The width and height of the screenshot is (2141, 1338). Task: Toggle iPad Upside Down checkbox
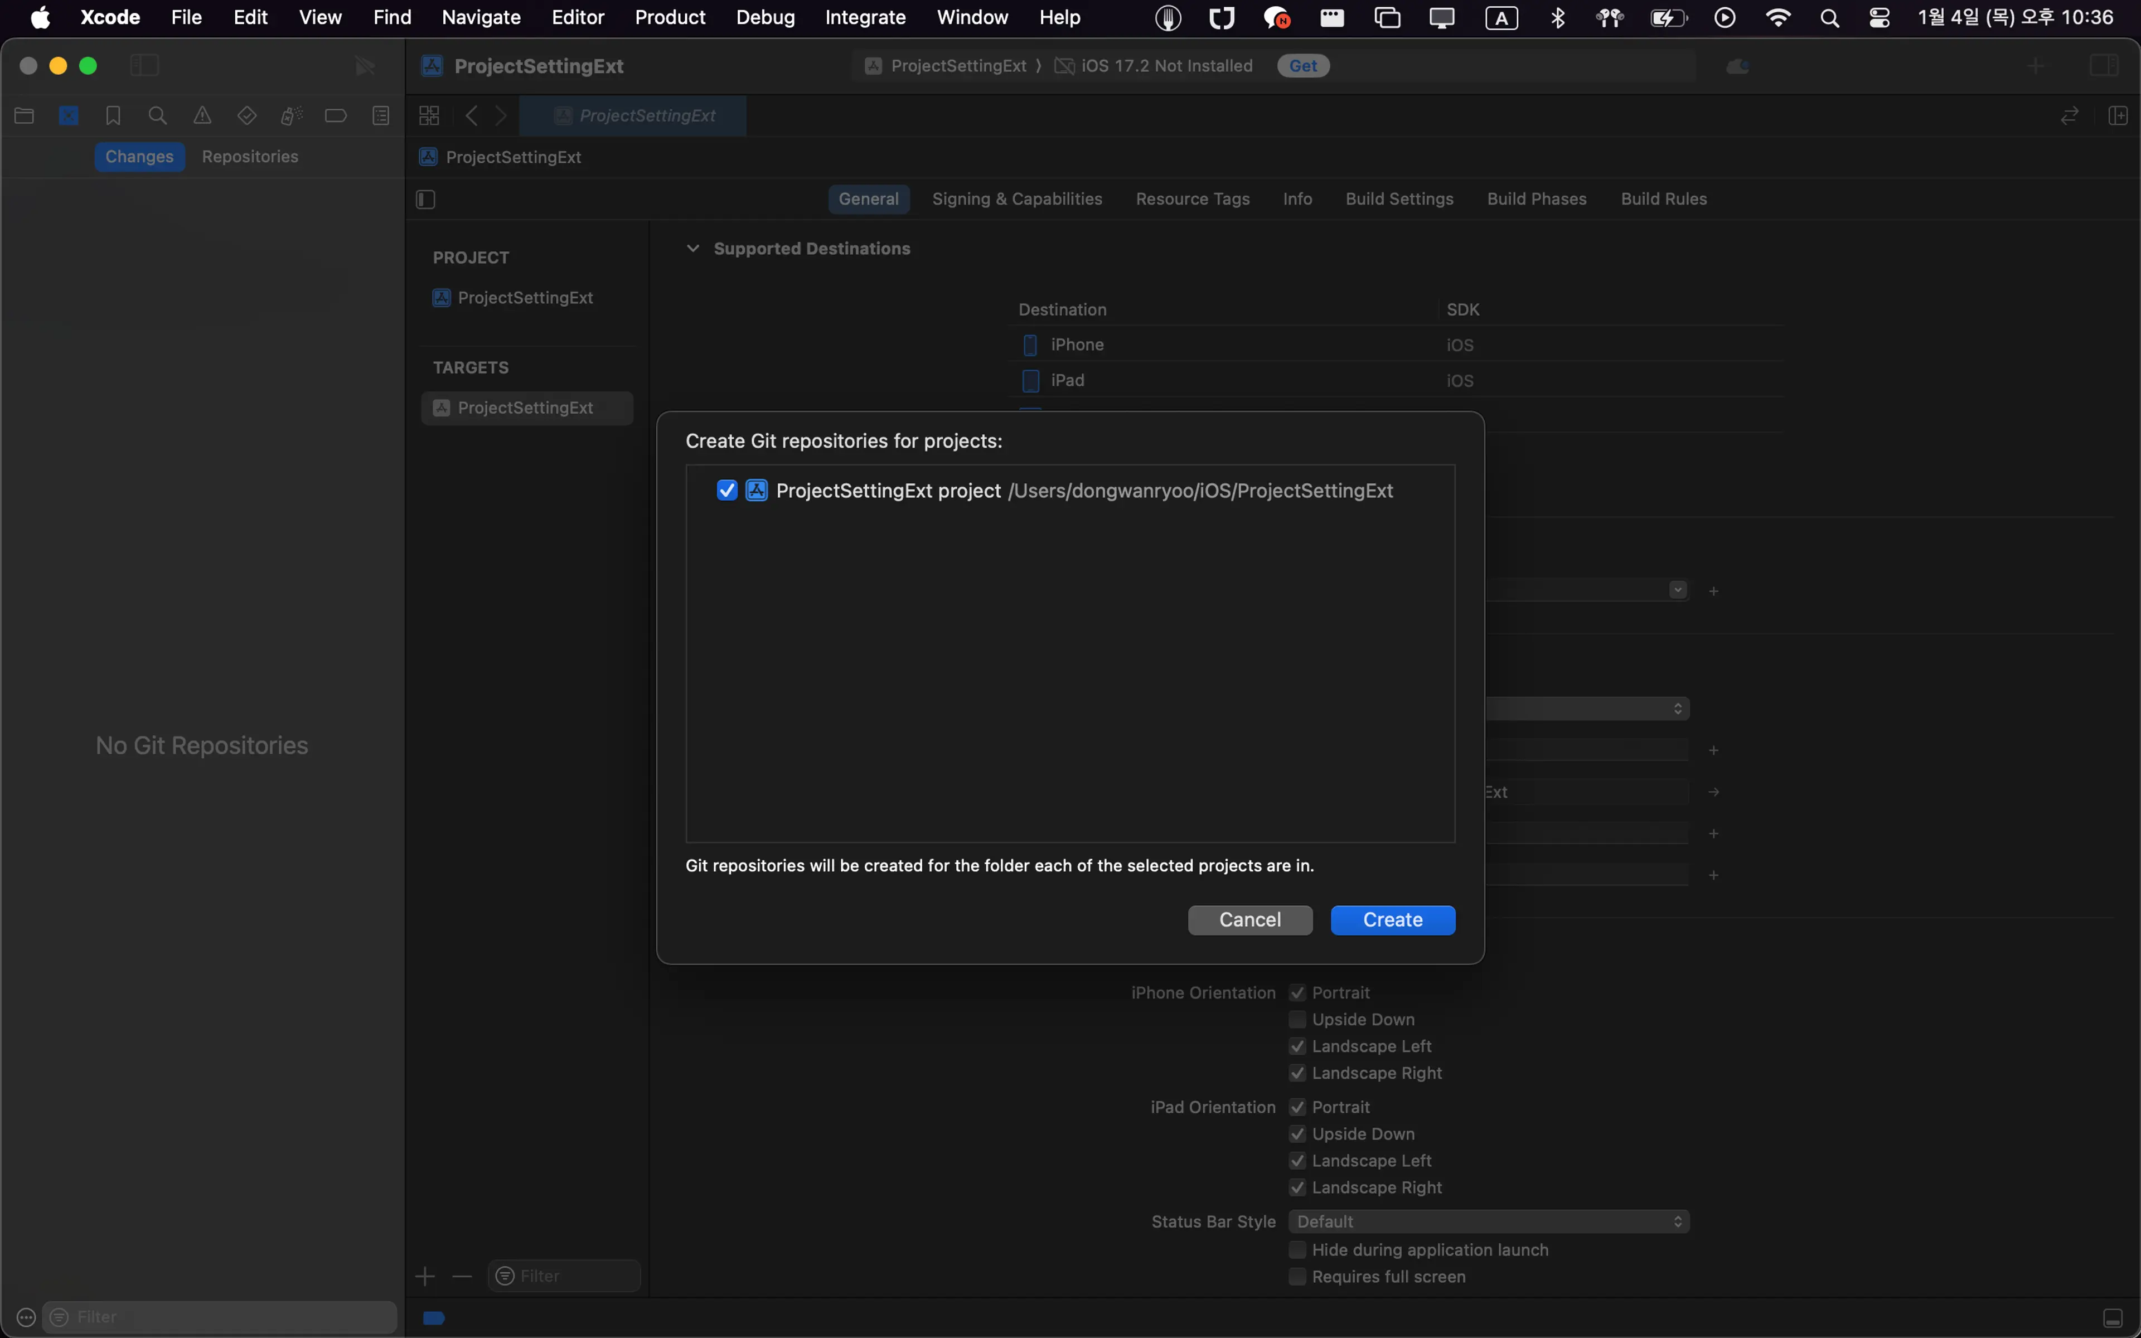click(x=1297, y=1133)
